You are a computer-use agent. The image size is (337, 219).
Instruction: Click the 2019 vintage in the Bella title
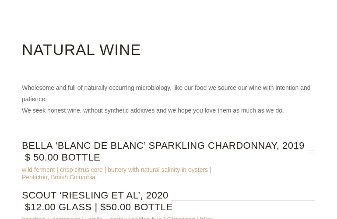[293, 146]
